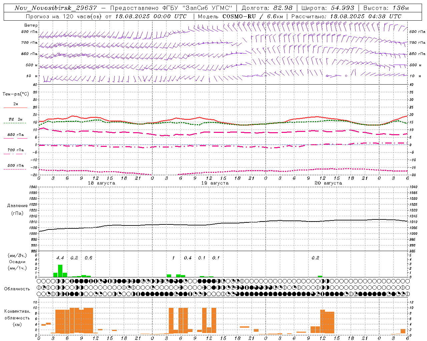Viewport: 427px width, 341px height.
Task: Click the longitude value "Долгота: 82.98"
Action: coord(267,8)
